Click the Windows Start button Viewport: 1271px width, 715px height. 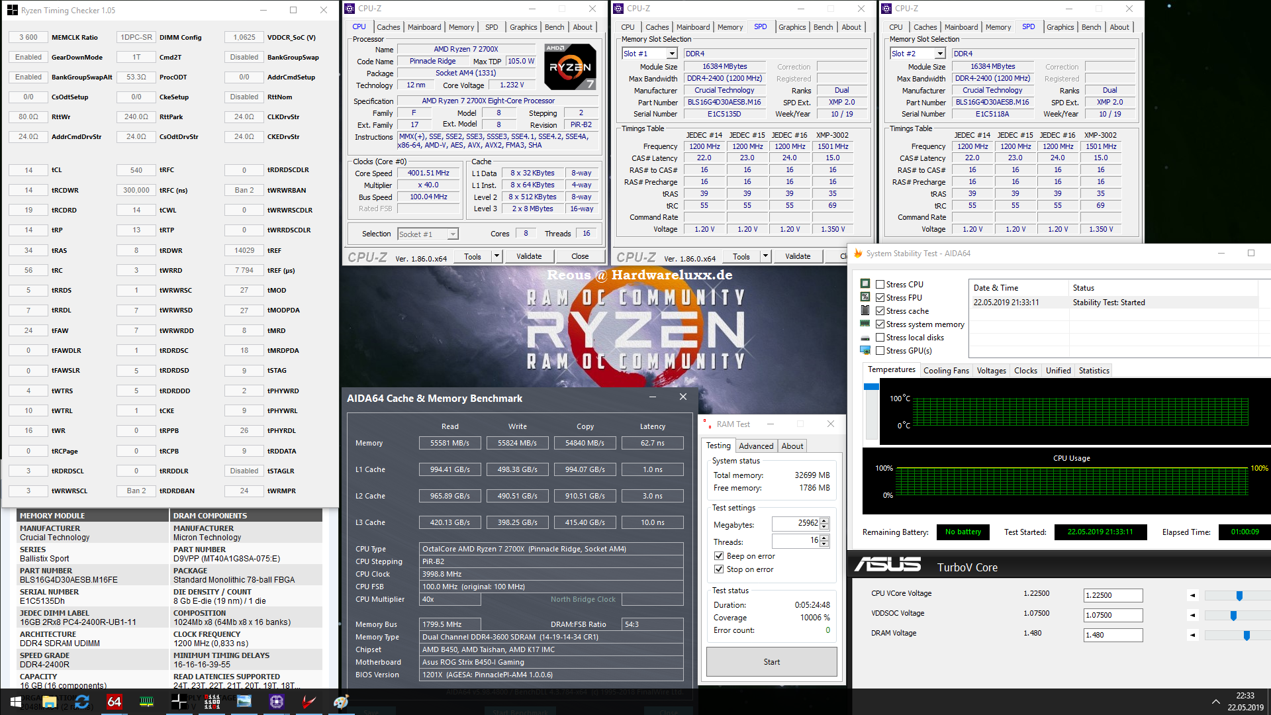(16, 702)
